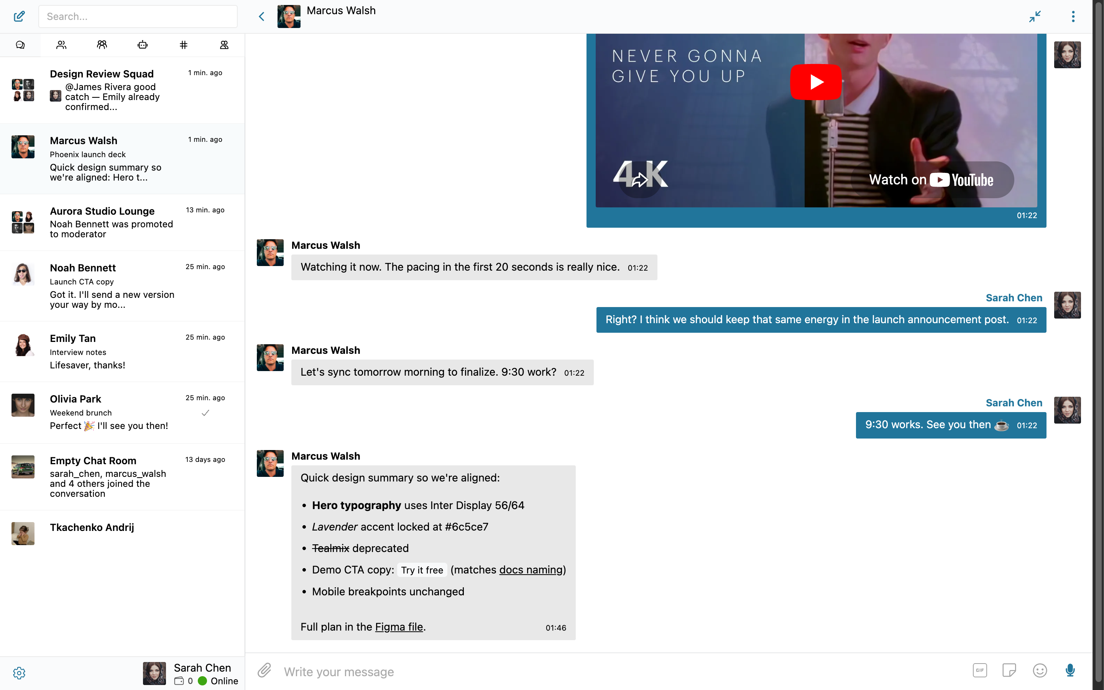Click Noah Bennett's avatar in the list
This screenshot has height=690, width=1104.
click(x=23, y=274)
